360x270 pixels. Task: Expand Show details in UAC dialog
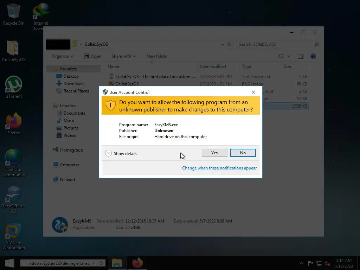(121, 153)
